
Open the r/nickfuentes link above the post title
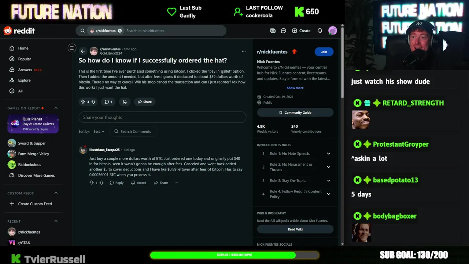(x=110, y=49)
